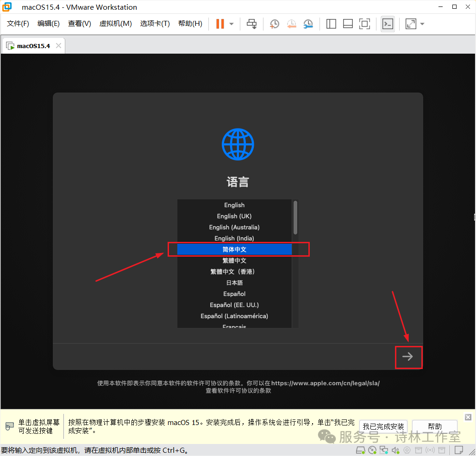Take a snapshot of this virtual machine
Screen dimensions: 476x456
(275, 24)
